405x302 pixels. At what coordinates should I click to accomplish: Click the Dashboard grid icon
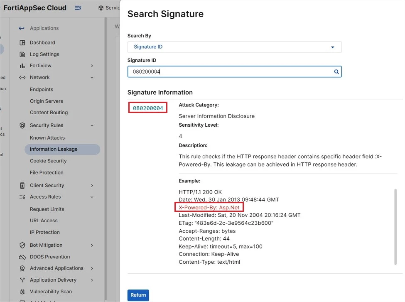click(22, 43)
